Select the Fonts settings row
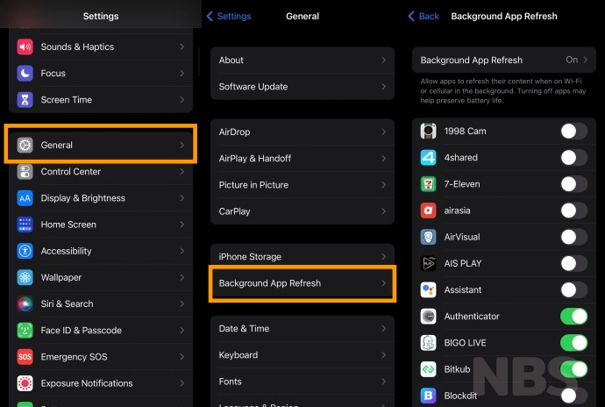This screenshot has height=407, width=605. (x=302, y=382)
